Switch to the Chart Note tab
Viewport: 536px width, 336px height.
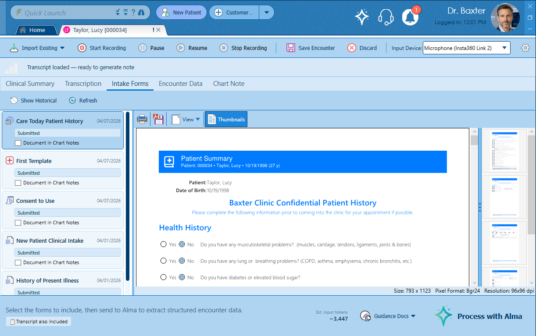coord(229,84)
